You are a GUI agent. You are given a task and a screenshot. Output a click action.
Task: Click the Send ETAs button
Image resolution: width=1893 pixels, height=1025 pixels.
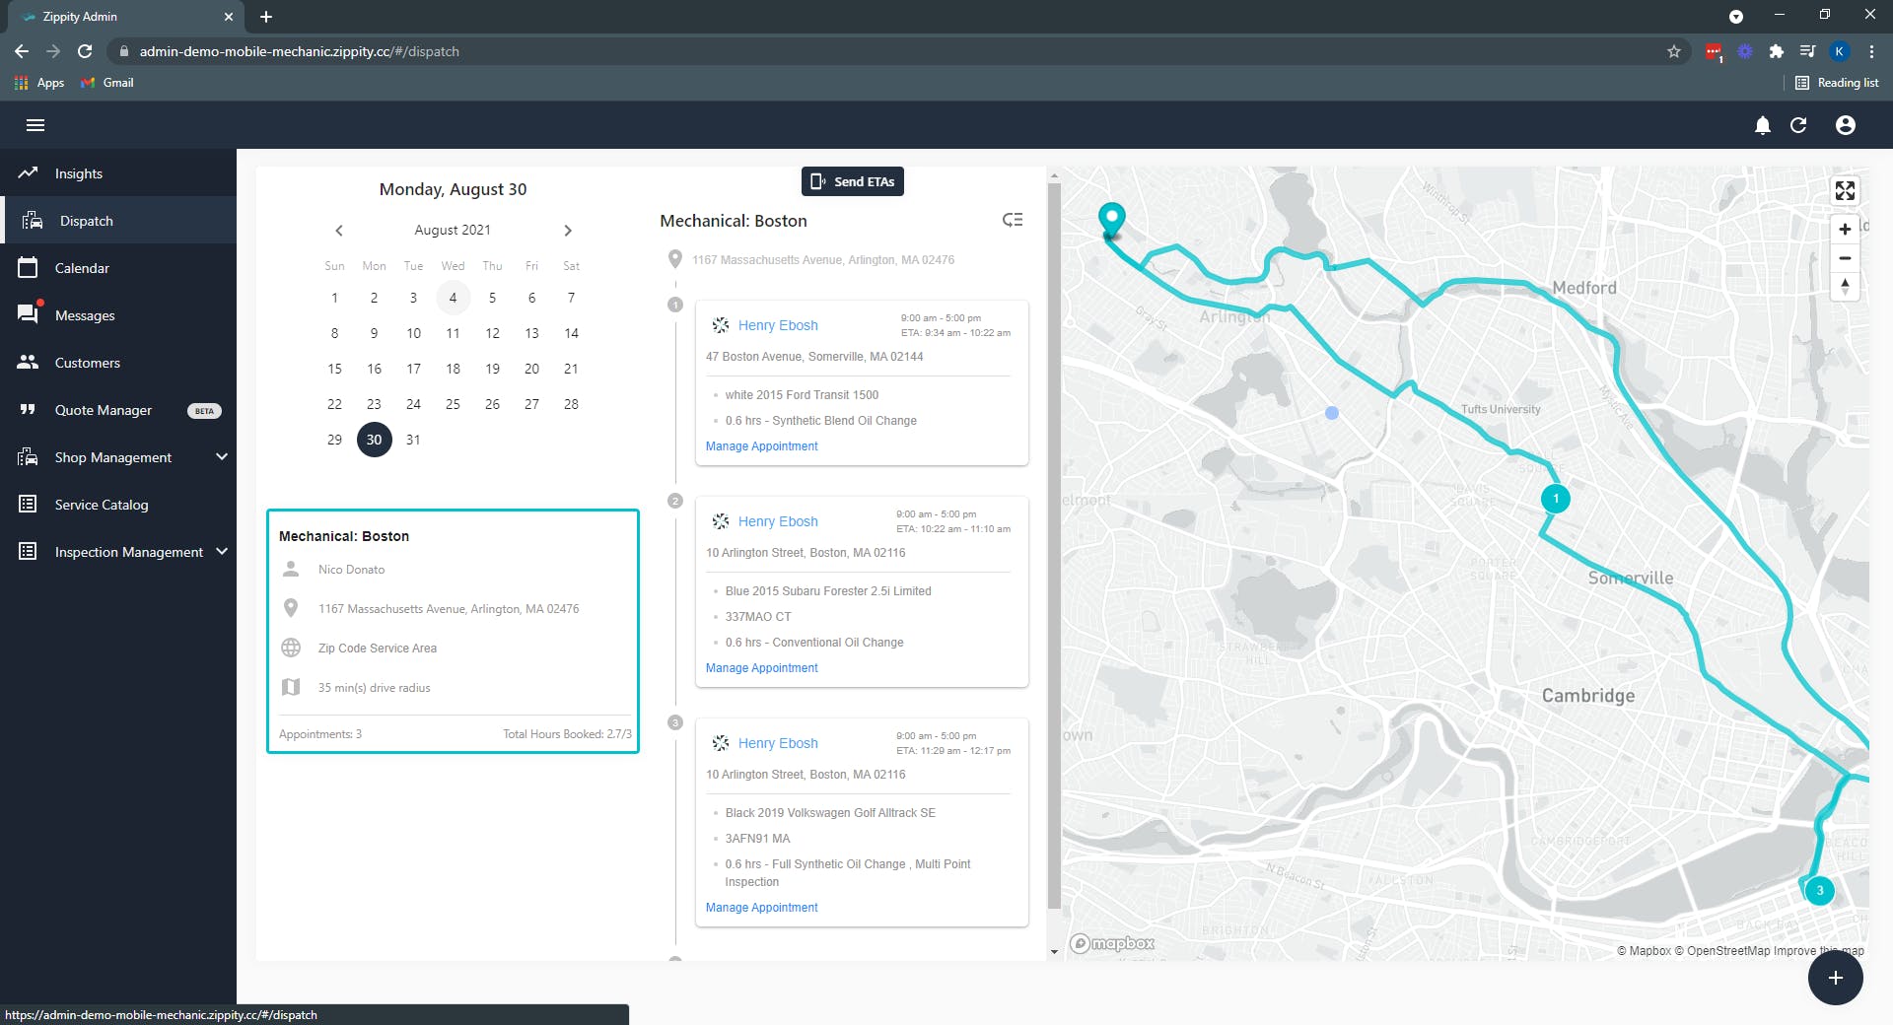pos(853,181)
